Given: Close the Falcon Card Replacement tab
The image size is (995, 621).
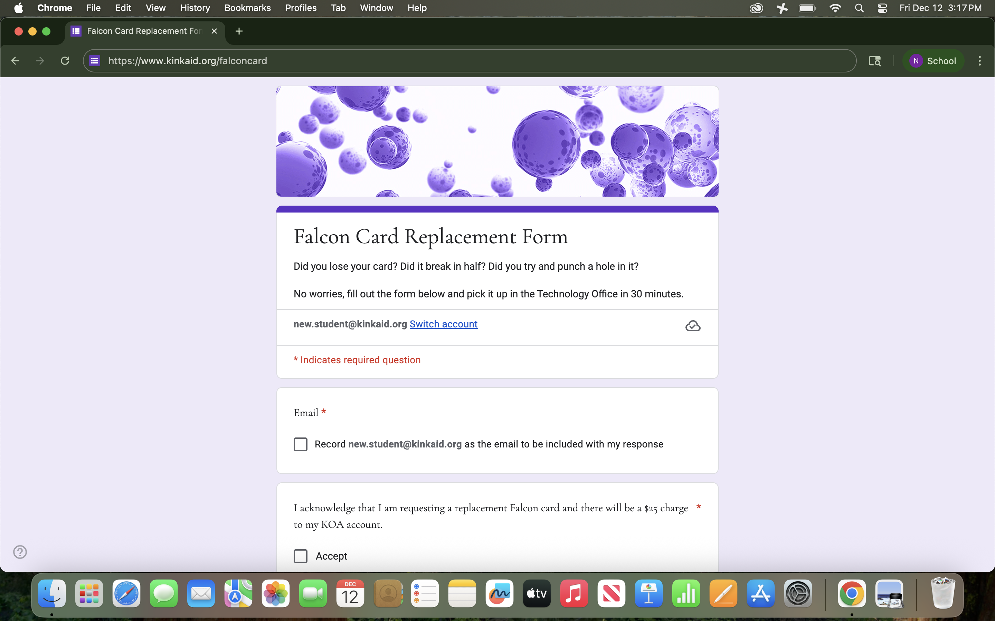Looking at the screenshot, I should click(x=214, y=31).
